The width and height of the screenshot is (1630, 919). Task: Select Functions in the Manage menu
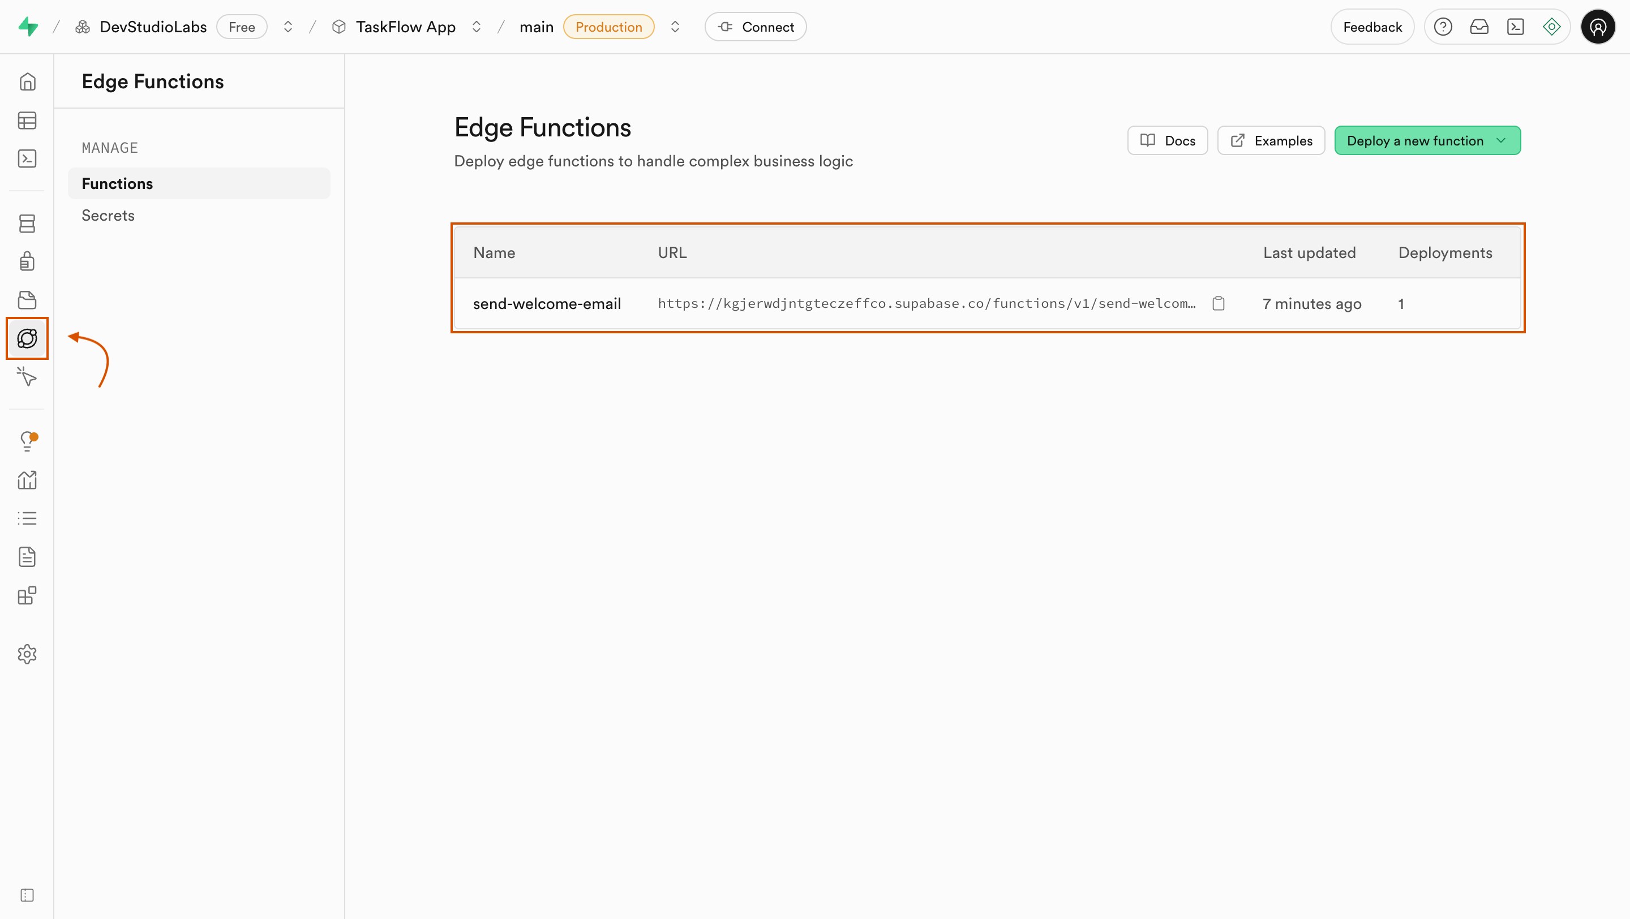click(x=117, y=183)
